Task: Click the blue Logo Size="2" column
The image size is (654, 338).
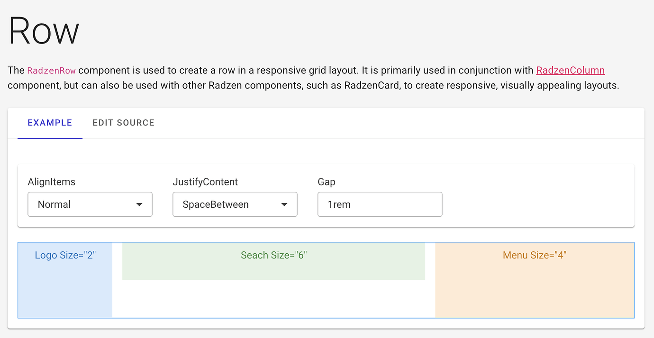Action: (x=65, y=280)
